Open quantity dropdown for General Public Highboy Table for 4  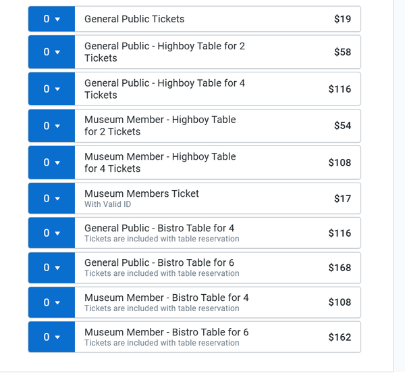coord(51,89)
